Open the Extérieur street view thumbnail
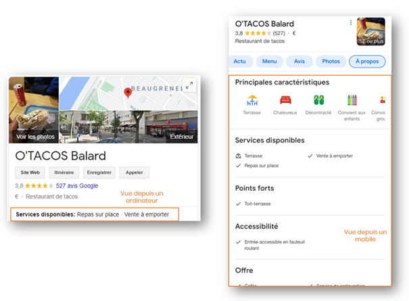Screen dimensions: 409x301 128,127
